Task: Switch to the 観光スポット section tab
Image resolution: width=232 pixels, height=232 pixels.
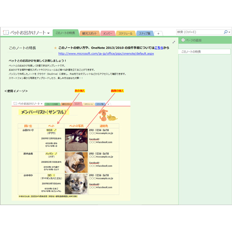Action: pos(90,33)
